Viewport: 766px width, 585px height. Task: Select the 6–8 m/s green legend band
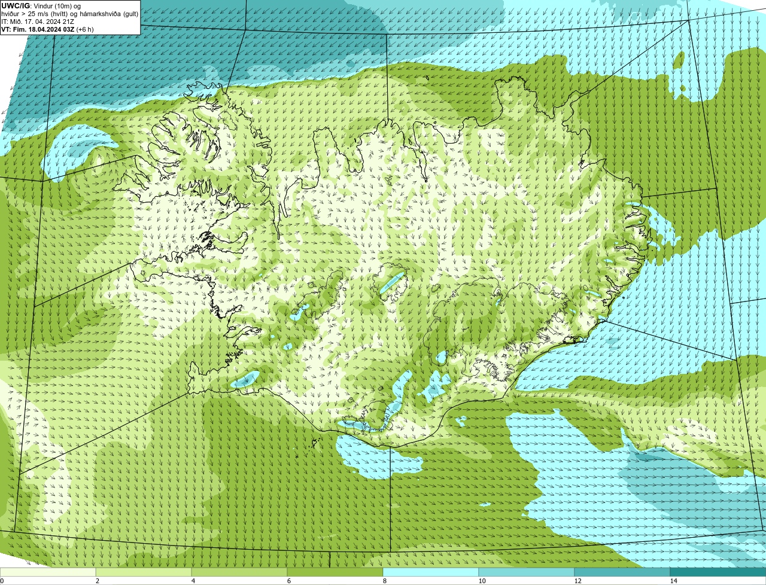(335, 572)
